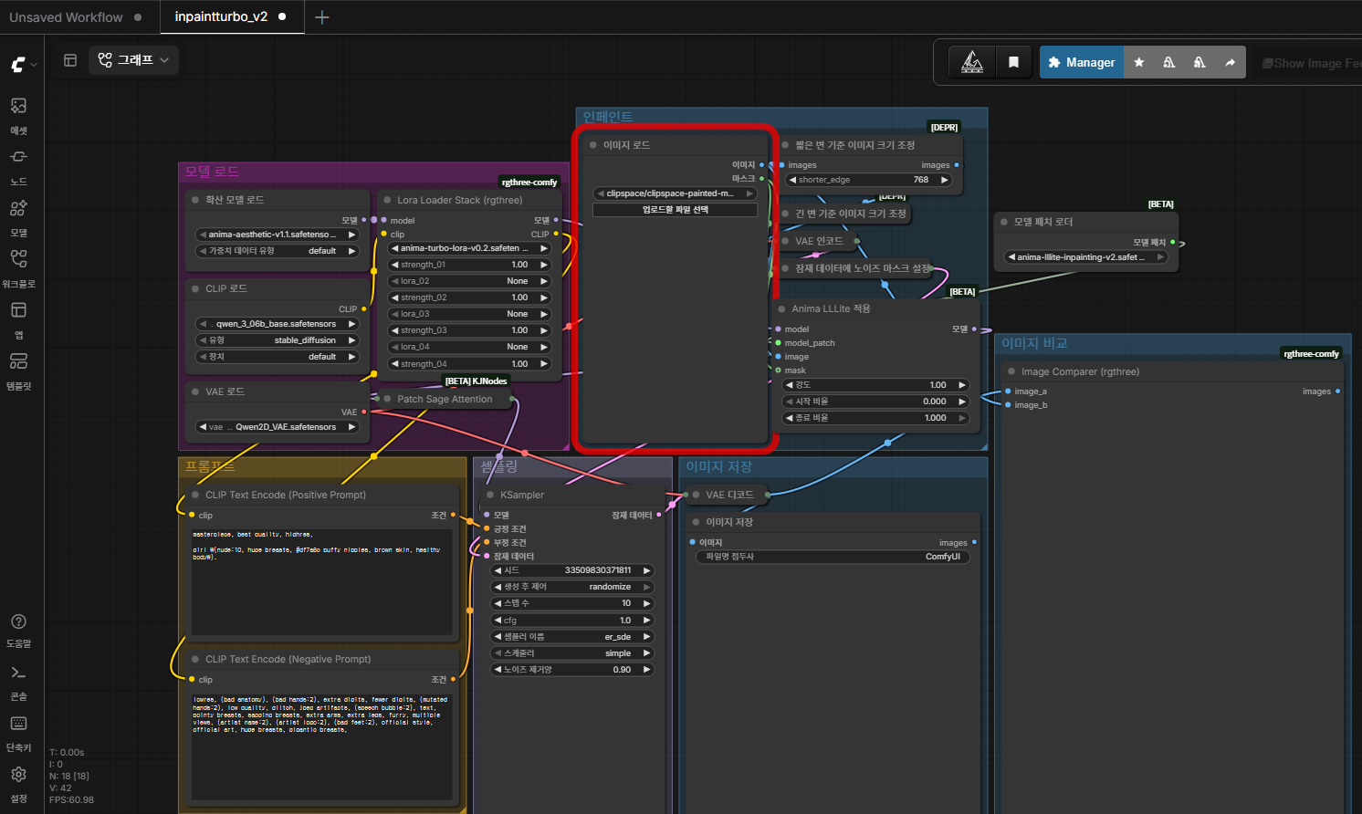Viewport: 1362px width, 814px height.
Task: Adjust the cfg 1.0 value field
Action: point(572,621)
